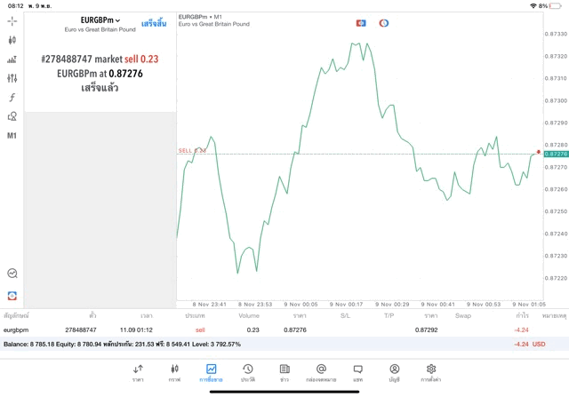Click the battery indicator in status bar
This screenshot has width=569, height=397.
tap(555, 6)
